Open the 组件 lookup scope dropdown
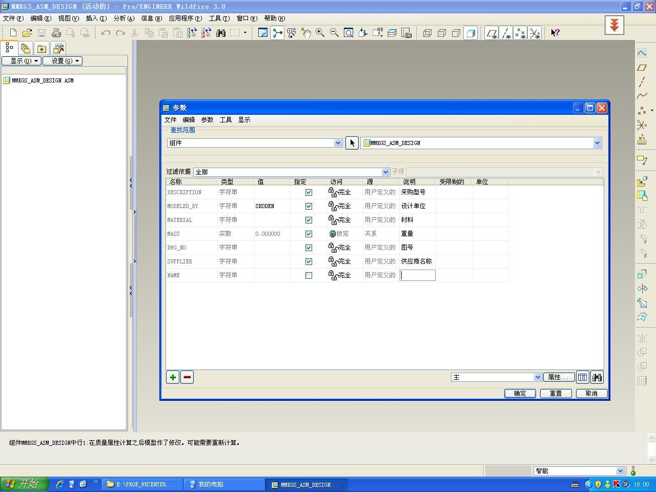656x492 pixels. (255, 143)
